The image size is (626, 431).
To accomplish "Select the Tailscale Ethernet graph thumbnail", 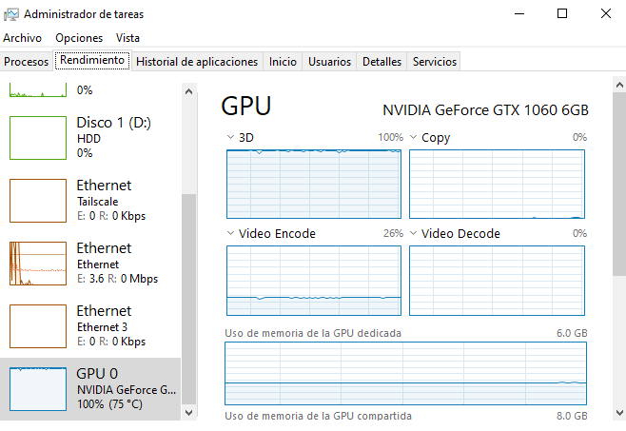I will (x=37, y=201).
